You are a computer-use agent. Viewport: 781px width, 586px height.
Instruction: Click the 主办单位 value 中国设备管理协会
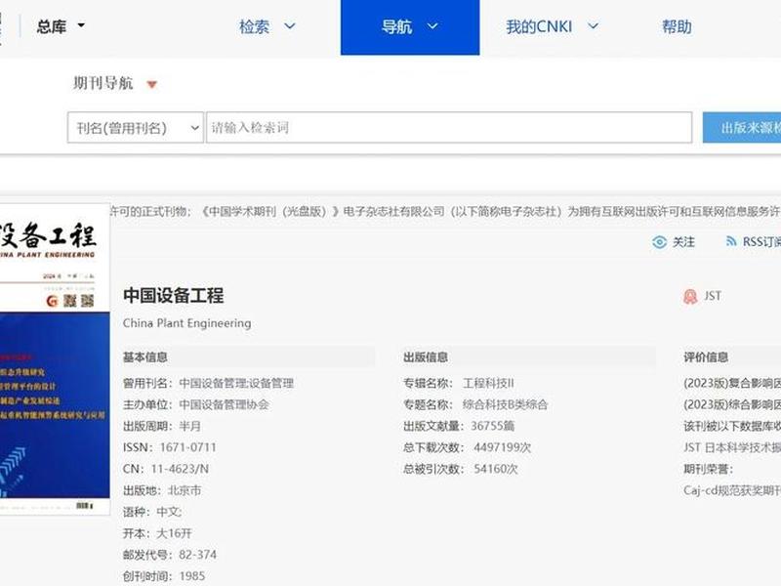click(225, 404)
